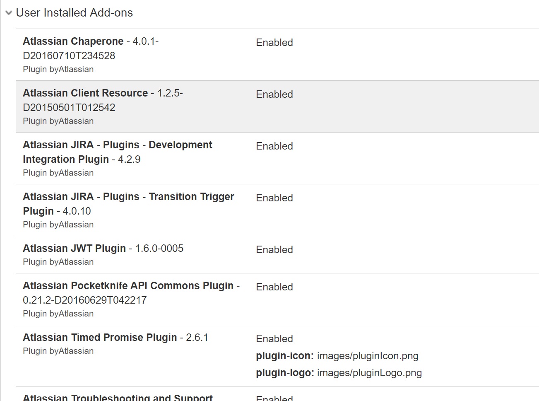Click Atlassian Pocketknife API Commons Plugin name
This screenshot has height=401, width=539.
pyautogui.click(x=128, y=286)
